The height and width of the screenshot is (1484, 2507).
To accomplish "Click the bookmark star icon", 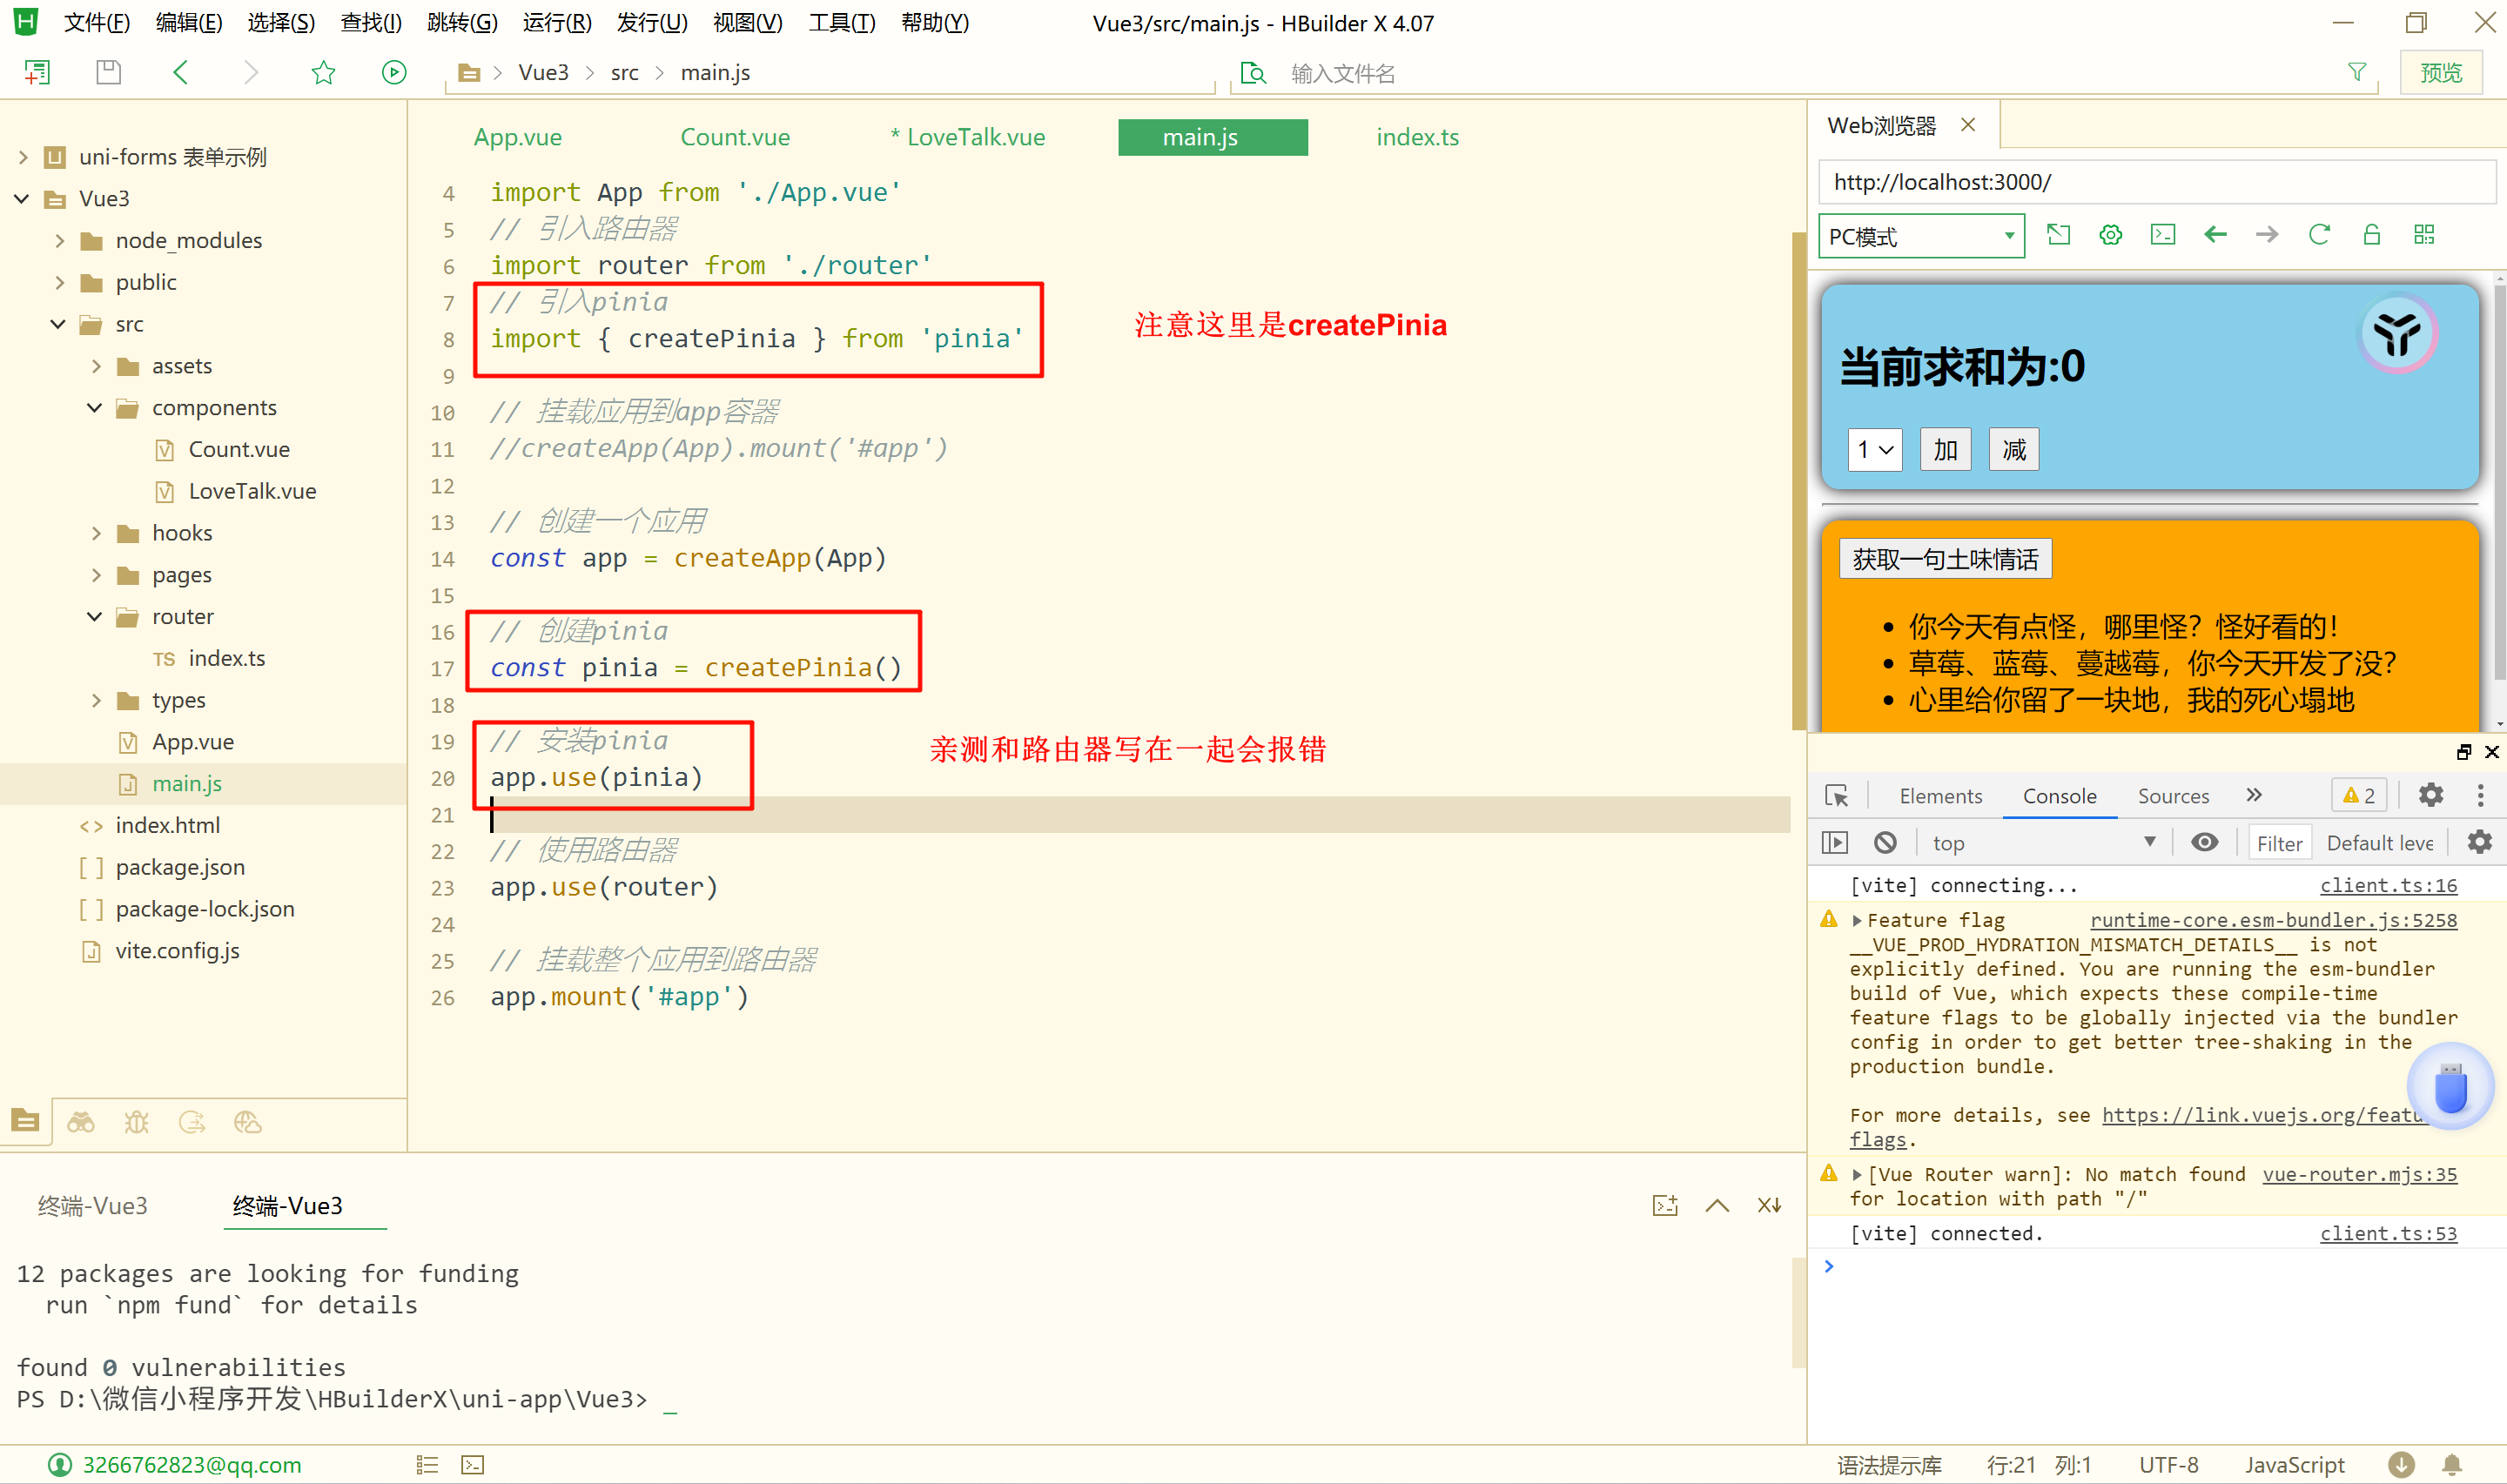I will pos(323,72).
